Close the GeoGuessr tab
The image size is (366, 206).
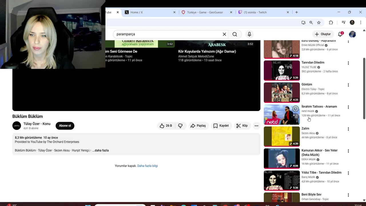point(232,12)
